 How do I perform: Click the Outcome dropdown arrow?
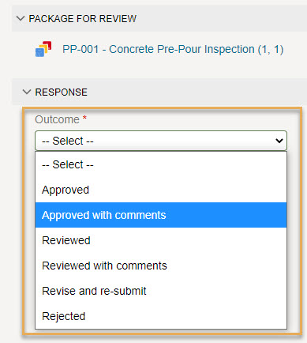pos(279,141)
